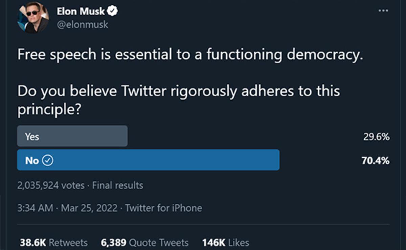Viewport: 406px width, 250px height.
Task: Click the voted checkmark on the No option
Action: (48, 160)
